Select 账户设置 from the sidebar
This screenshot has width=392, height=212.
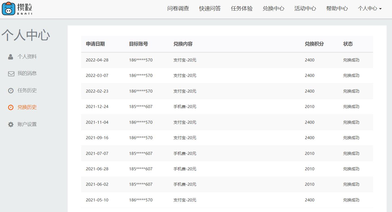point(27,124)
